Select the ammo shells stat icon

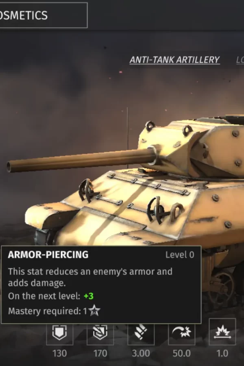click(x=141, y=333)
